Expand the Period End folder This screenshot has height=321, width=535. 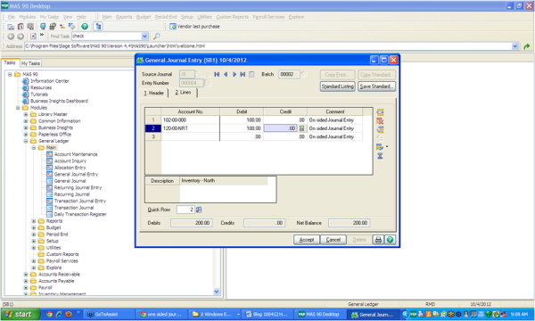tap(34, 235)
